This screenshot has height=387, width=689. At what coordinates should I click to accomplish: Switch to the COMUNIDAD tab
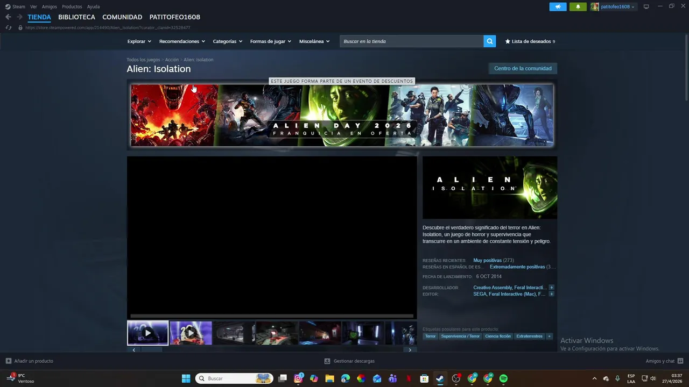click(122, 17)
